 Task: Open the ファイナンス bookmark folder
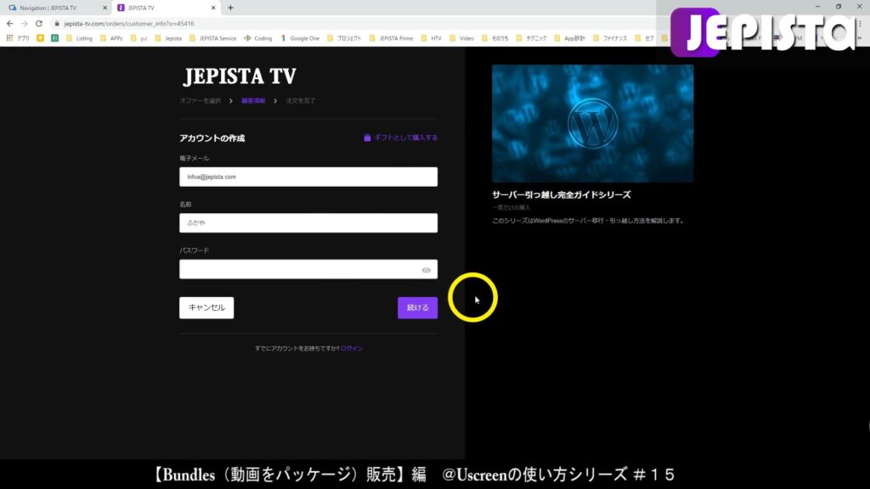tap(610, 38)
